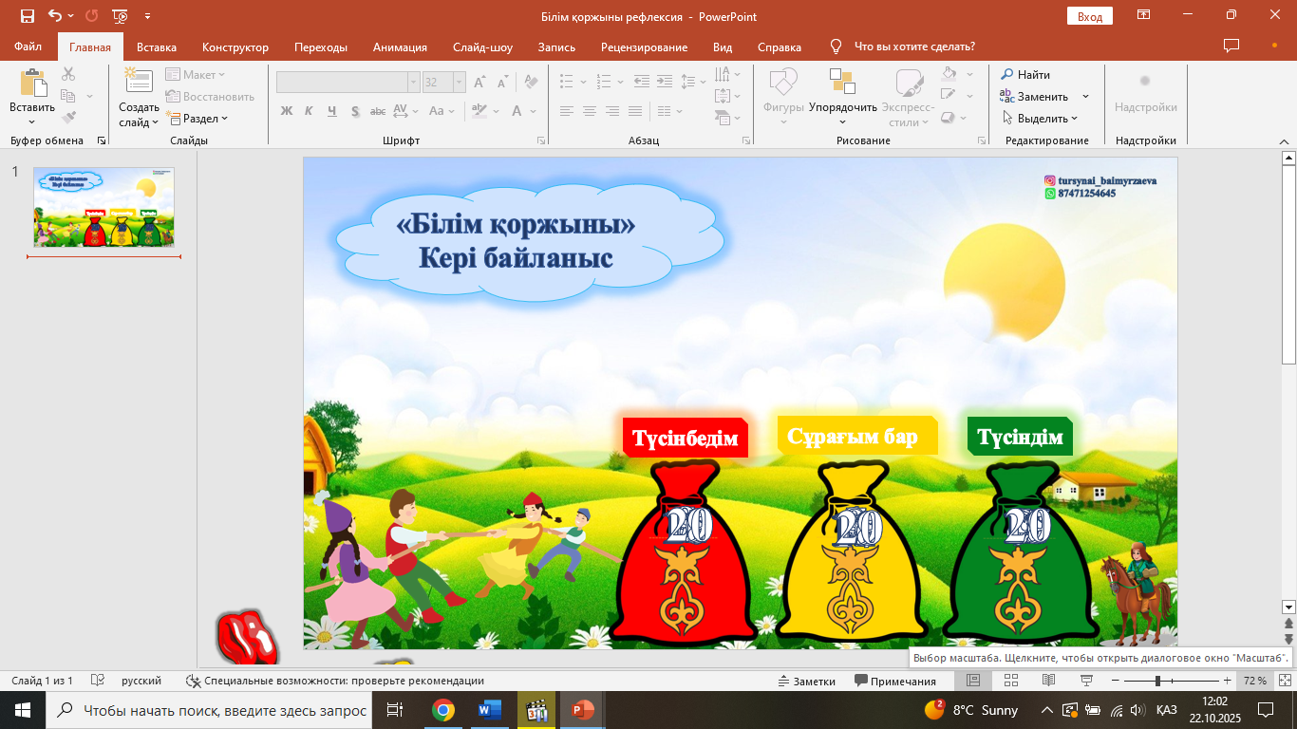1297x729 pixels.
Task: Toggle the Notes (Заметки) pane
Action: tap(806, 681)
